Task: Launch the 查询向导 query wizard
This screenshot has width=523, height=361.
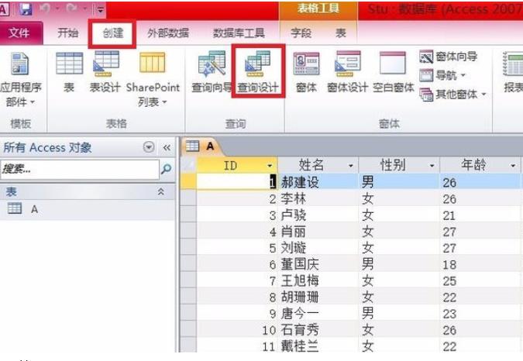Action: [212, 72]
